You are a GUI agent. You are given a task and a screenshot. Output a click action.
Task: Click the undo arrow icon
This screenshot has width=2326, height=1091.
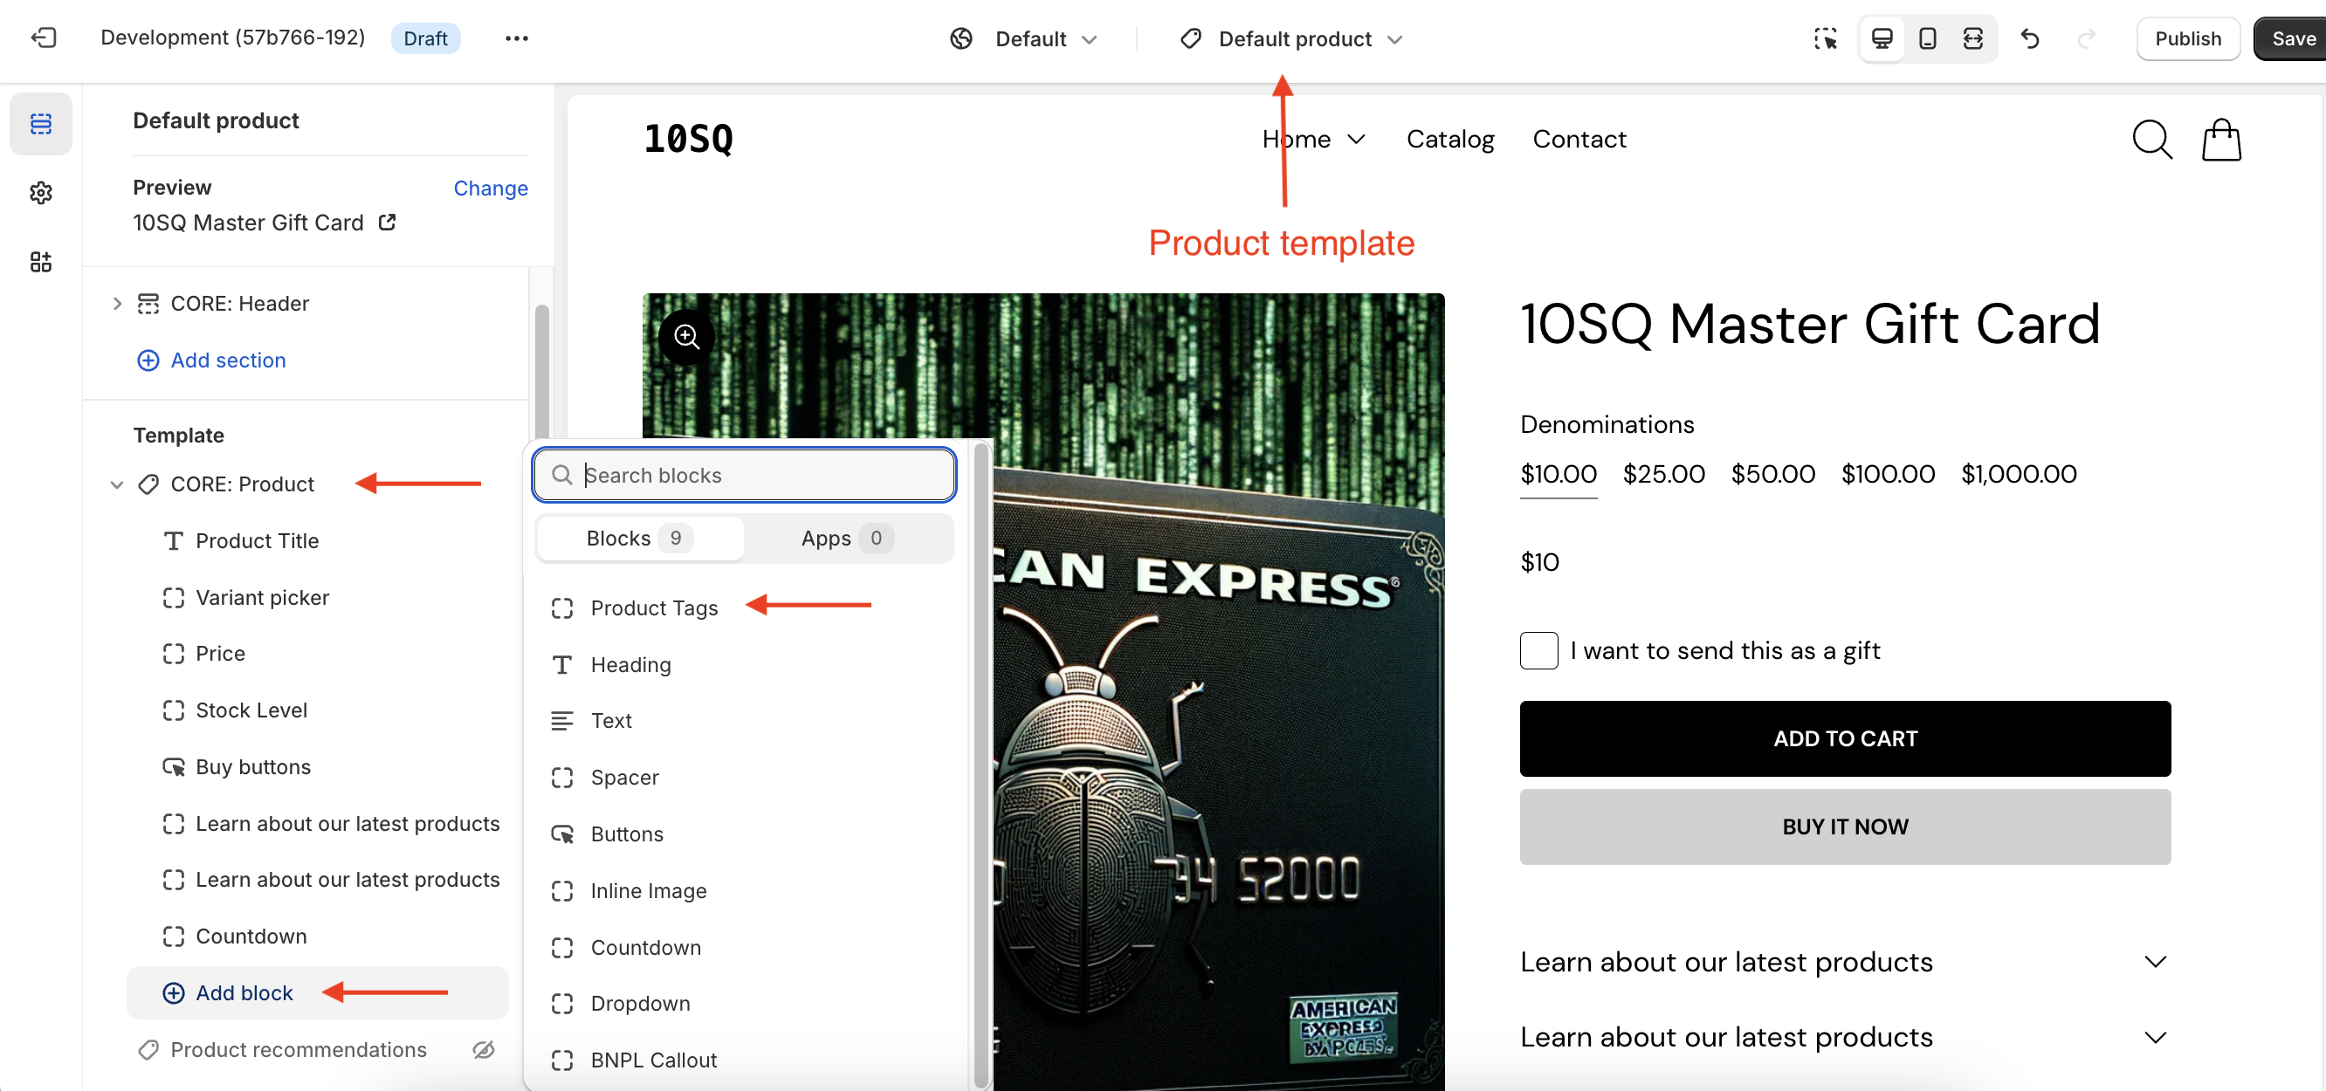click(x=2029, y=38)
